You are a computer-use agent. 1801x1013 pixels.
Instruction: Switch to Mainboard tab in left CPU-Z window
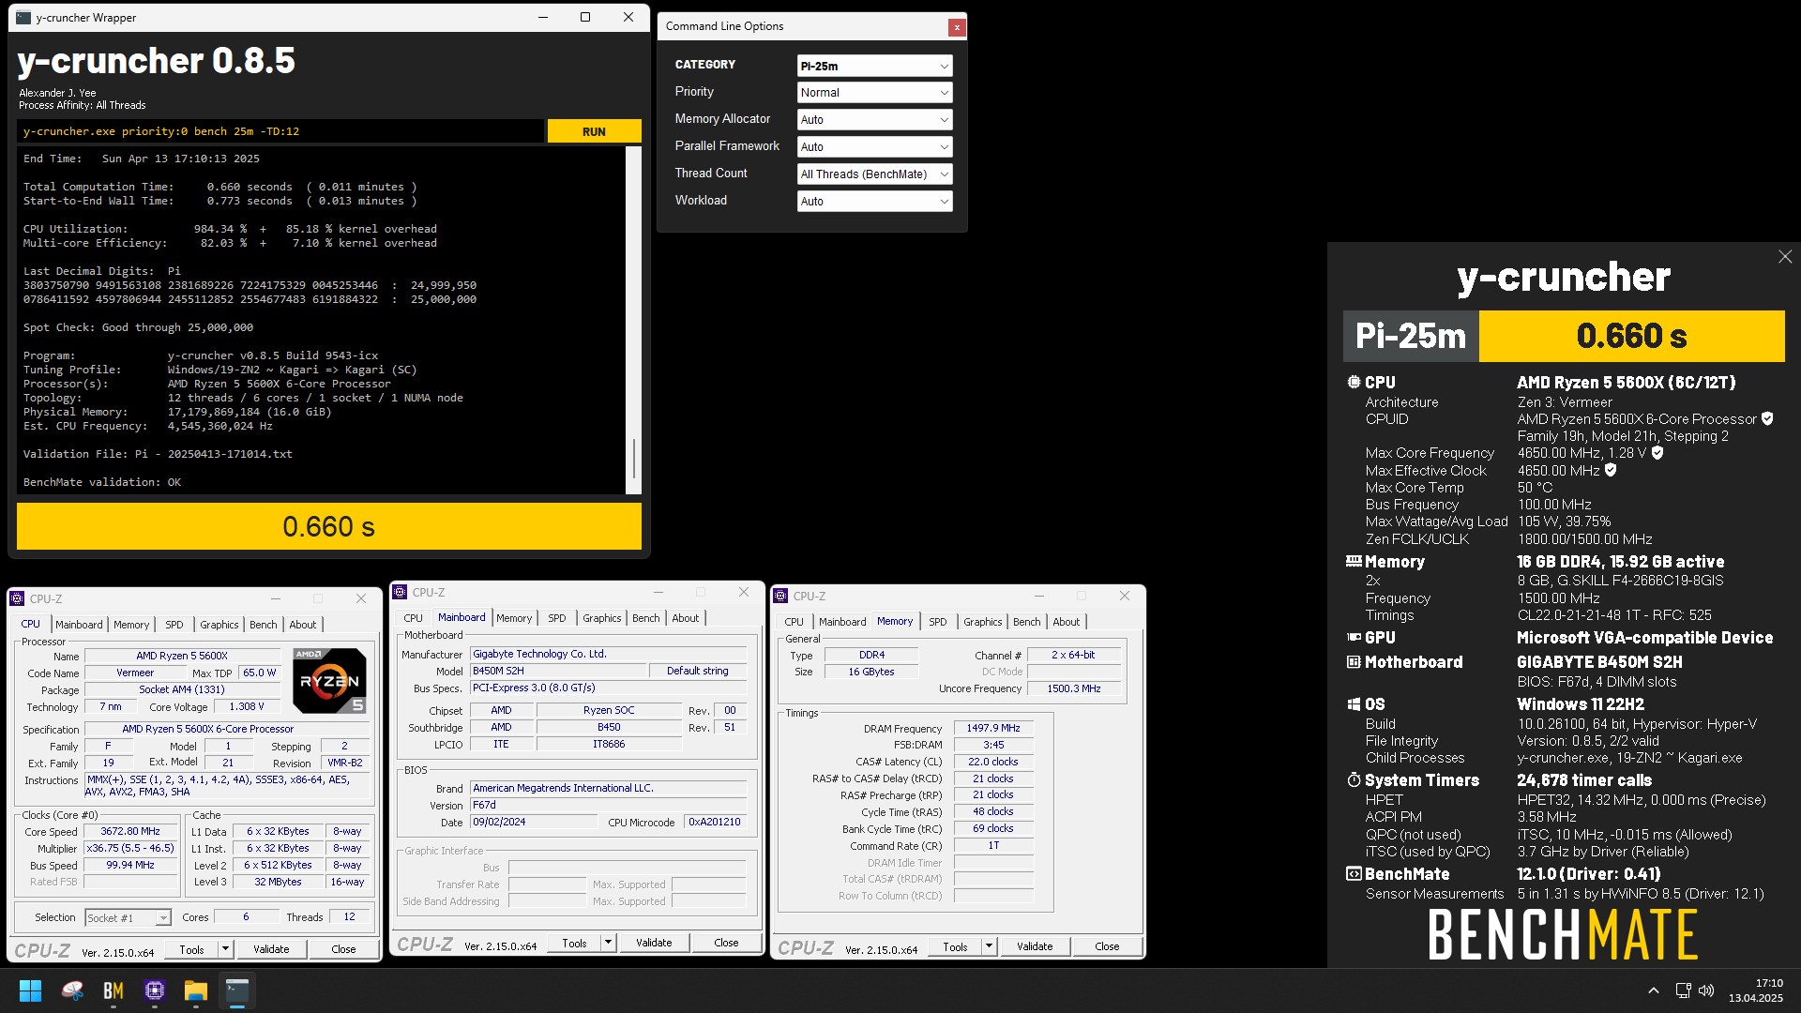(x=79, y=625)
